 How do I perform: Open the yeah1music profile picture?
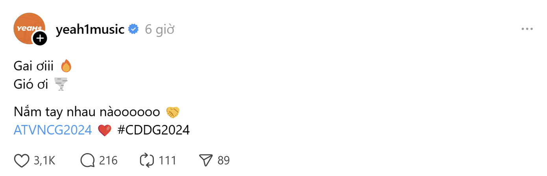click(x=28, y=27)
